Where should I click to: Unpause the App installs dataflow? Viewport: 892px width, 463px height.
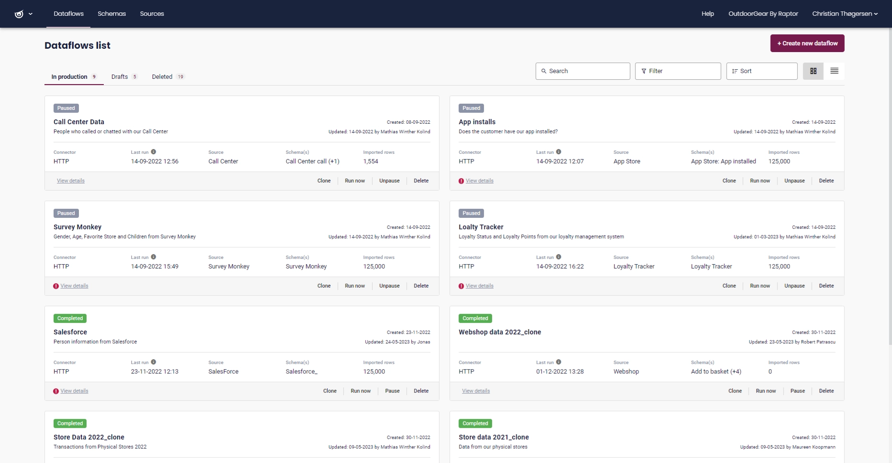[794, 181]
